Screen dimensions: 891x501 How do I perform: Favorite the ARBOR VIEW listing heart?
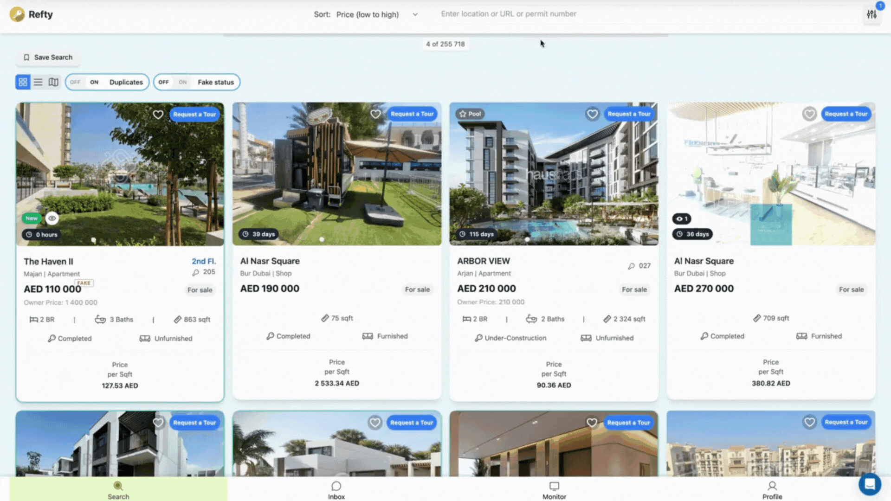(x=592, y=114)
